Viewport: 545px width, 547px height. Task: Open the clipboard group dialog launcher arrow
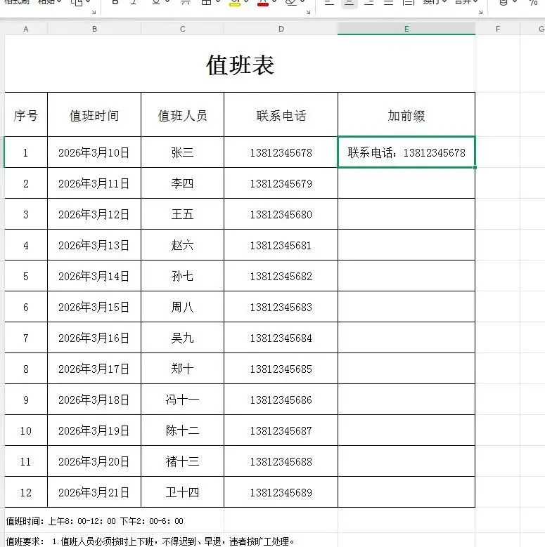(94, 12)
